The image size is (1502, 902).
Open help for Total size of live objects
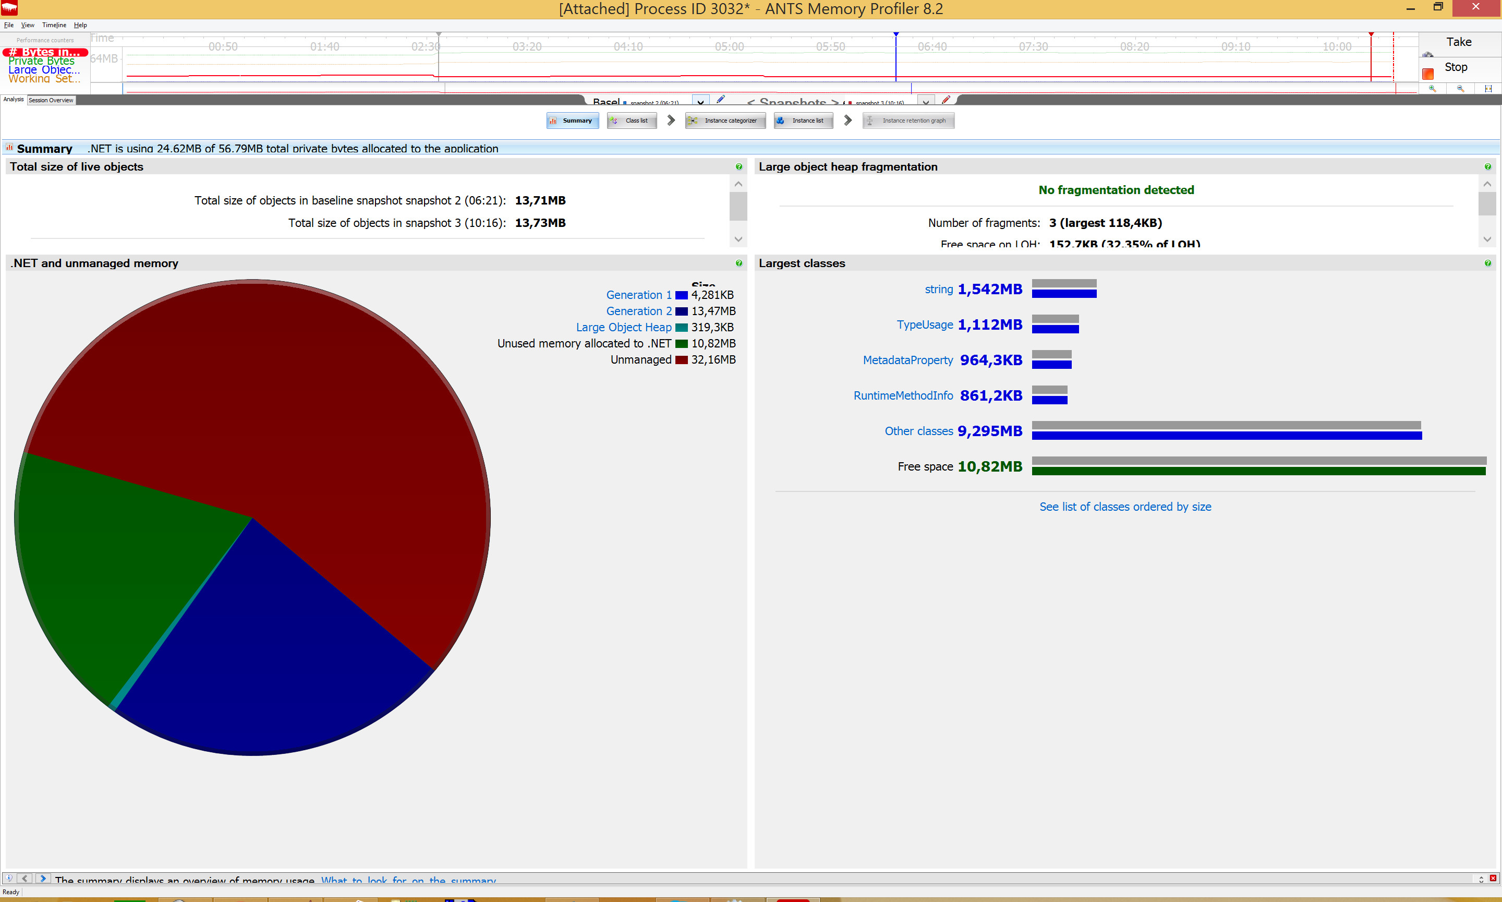point(739,166)
